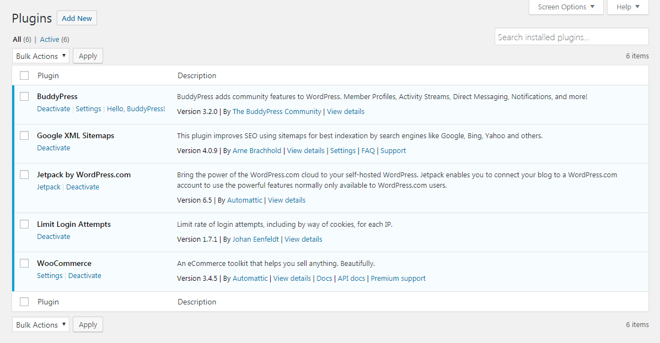
Task: View details for Limit Login Attempts
Action: [x=303, y=239]
